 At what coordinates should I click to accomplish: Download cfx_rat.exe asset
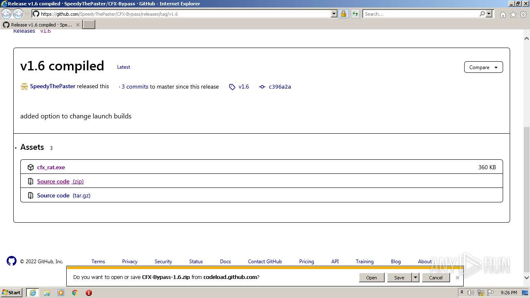(51, 168)
